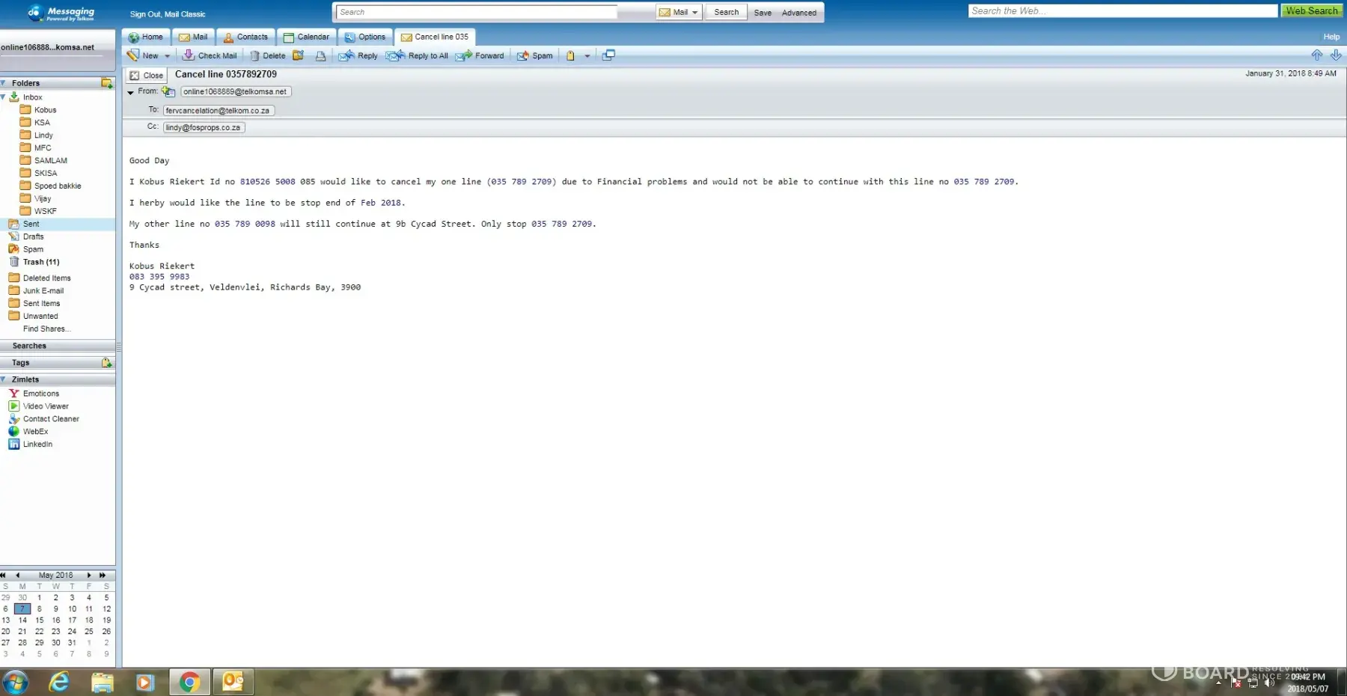This screenshot has width=1347, height=696.
Task: Compose a new message with New button
Action: (x=142, y=55)
